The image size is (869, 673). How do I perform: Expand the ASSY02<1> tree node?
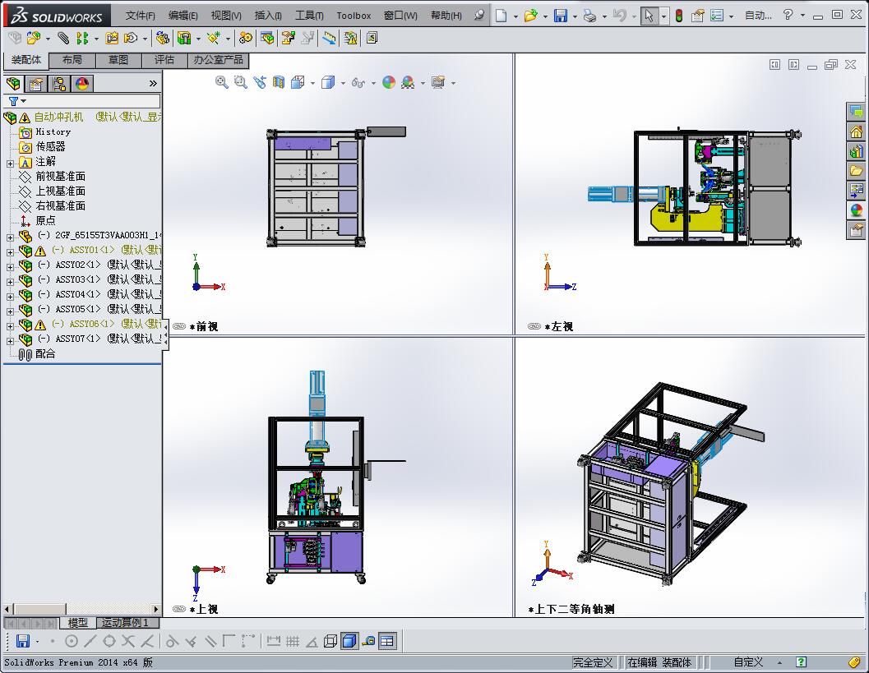click(10, 266)
